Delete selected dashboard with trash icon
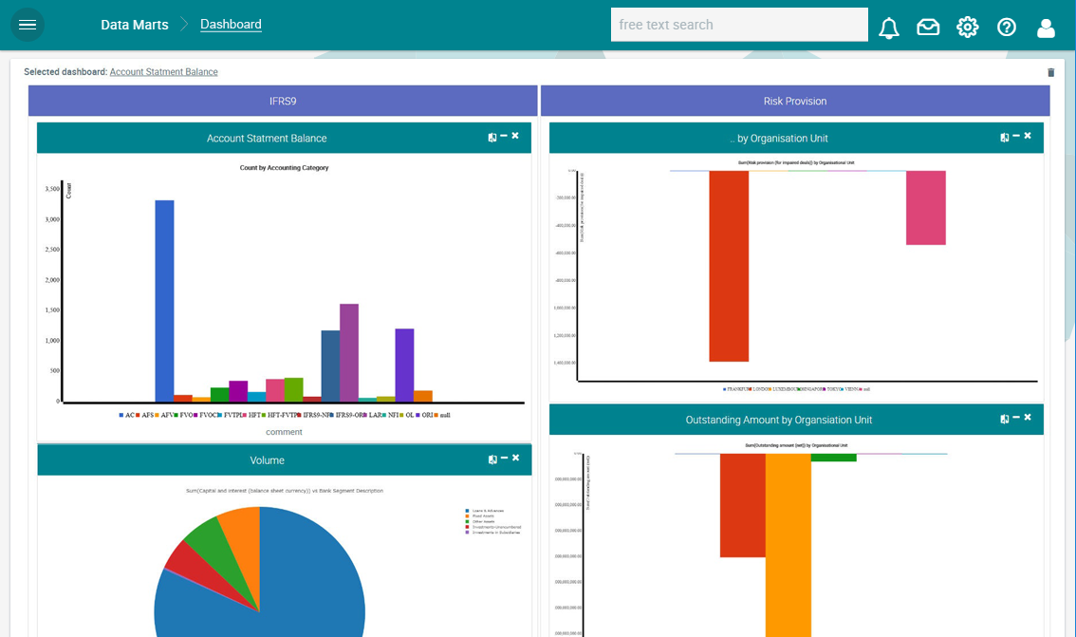This screenshot has width=1076, height=637. pos(1050,73)
